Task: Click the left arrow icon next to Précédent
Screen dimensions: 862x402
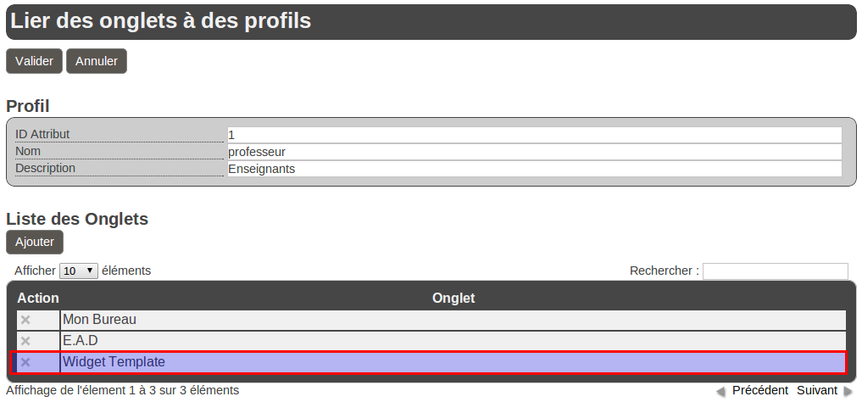Action: pyautogui.click(x=720, y=391)
